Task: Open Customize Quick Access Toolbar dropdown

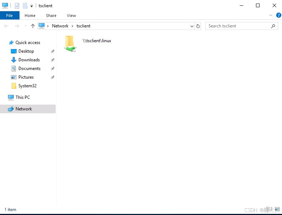Action: tap(32, 6)
